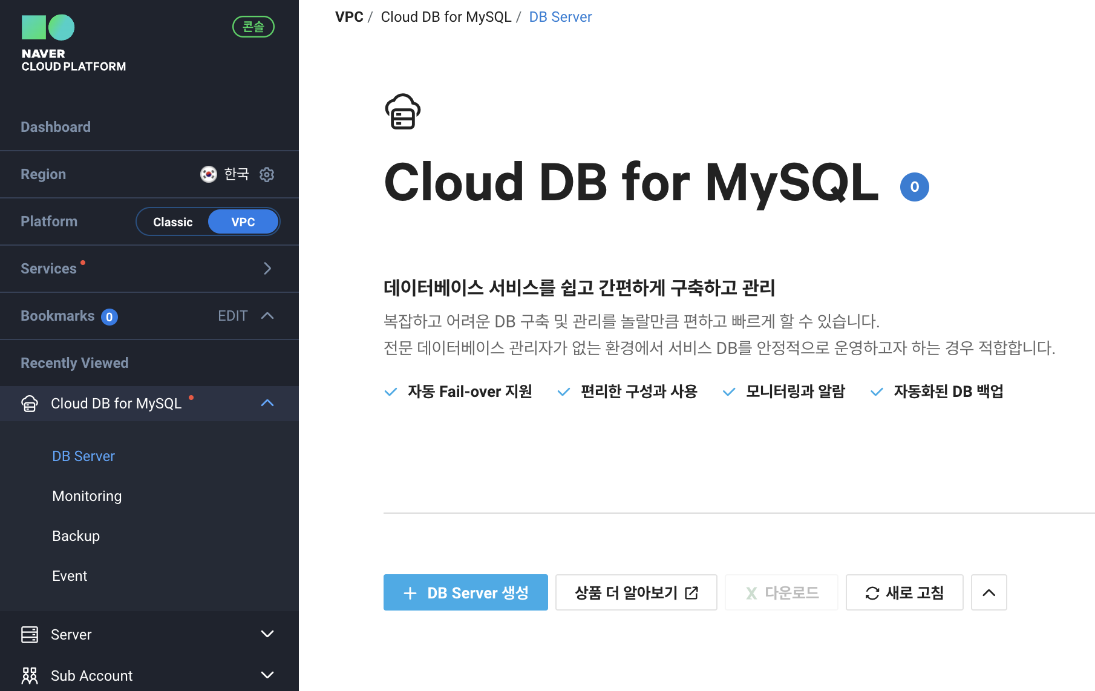Click Cloud DB for MySQL sidebar icon

pyautogui.click(x=30, y=404)
